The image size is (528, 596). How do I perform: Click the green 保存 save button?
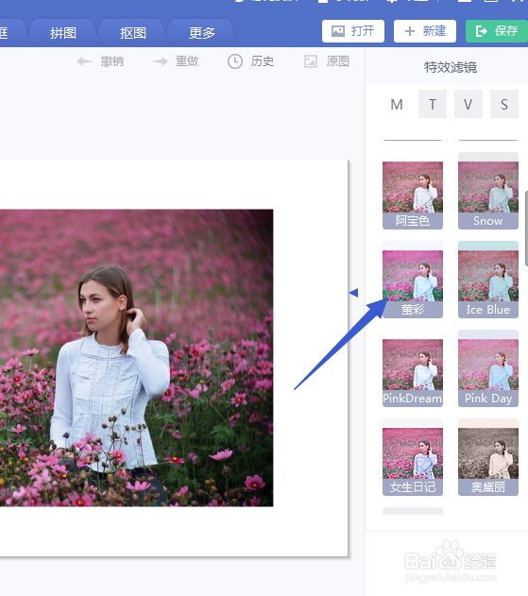[497, 31]
